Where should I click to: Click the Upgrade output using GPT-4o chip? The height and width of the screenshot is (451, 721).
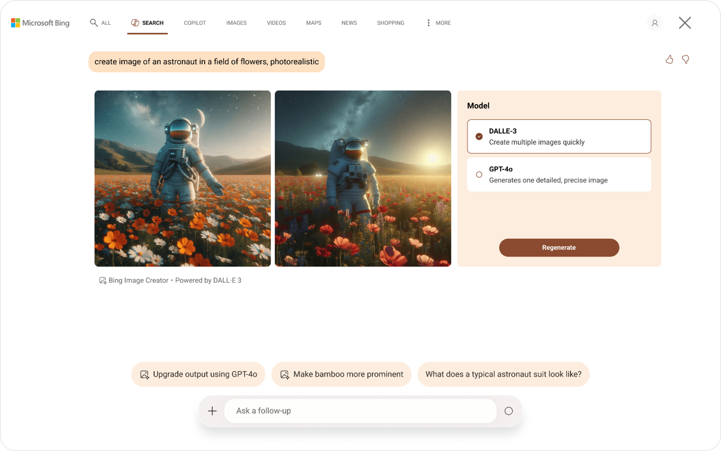[198, 374]
